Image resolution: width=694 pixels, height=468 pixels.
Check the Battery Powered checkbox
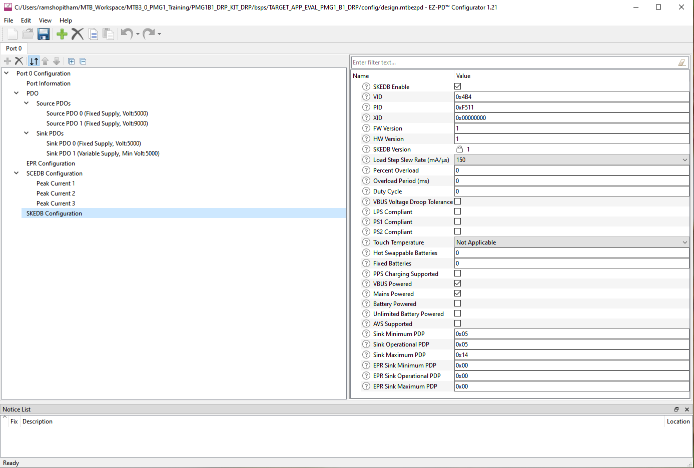457,303
